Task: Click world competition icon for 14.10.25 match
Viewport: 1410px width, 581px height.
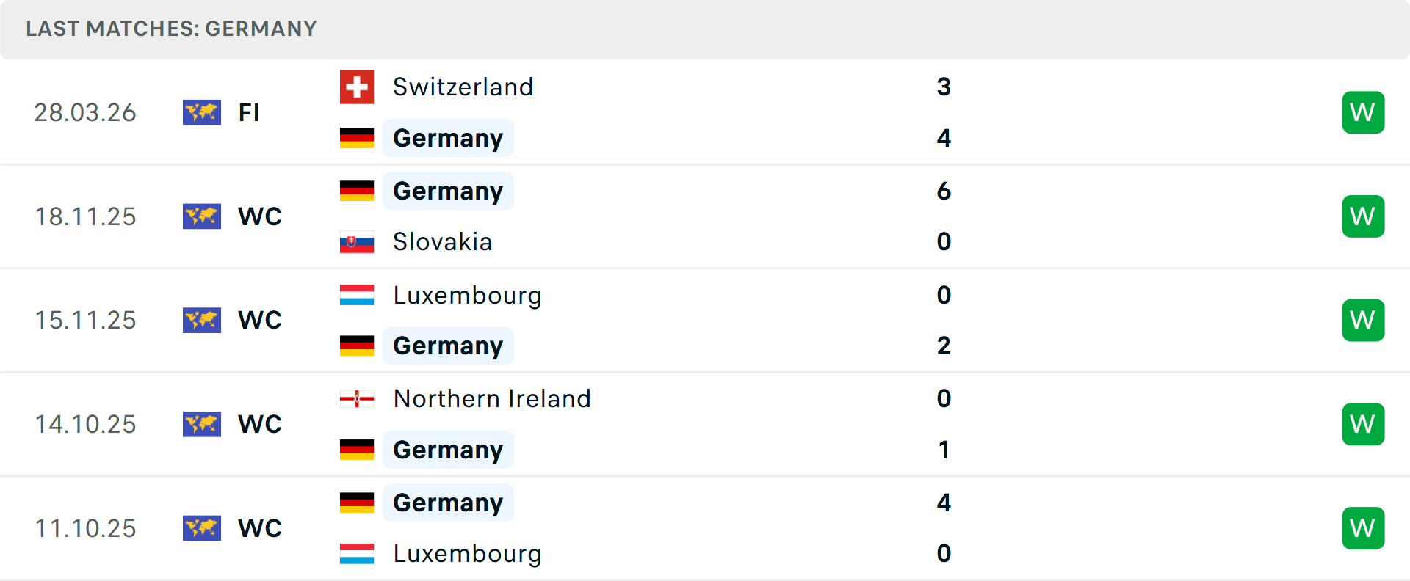Action: 202,424
